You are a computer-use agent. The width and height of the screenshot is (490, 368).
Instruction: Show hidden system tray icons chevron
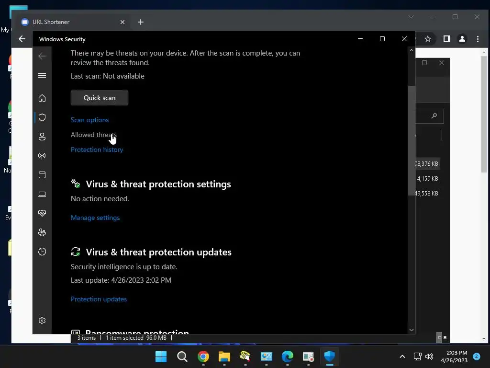(402, 356)
